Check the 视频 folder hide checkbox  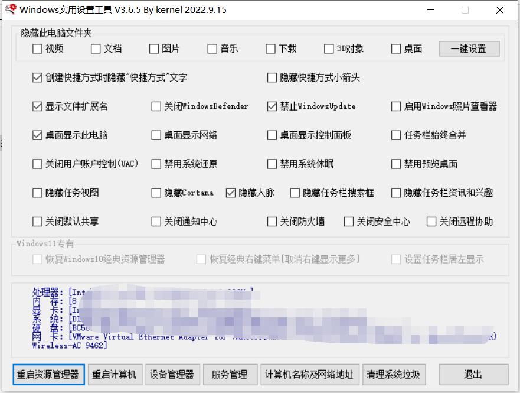pos(37,49)
